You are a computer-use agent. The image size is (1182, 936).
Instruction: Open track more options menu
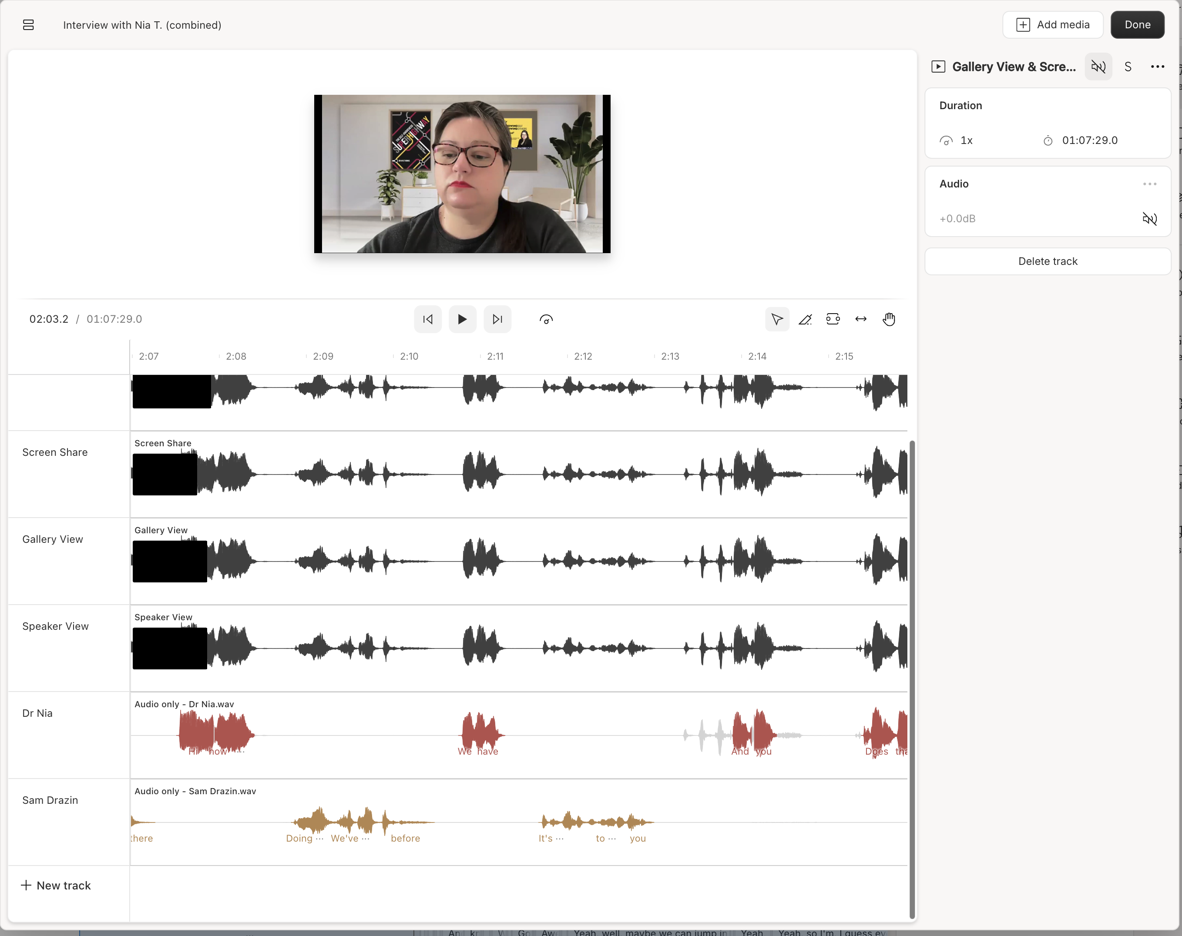pos(1157,67)
